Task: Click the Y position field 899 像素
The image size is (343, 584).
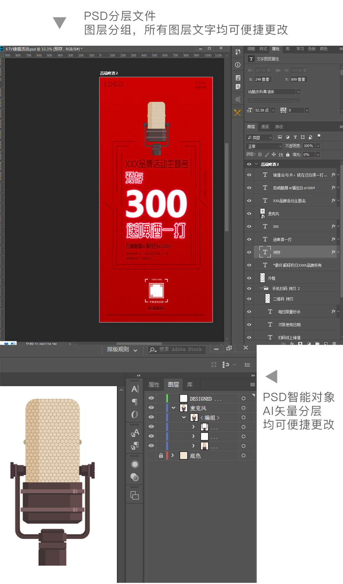Action: coord(298,80)
